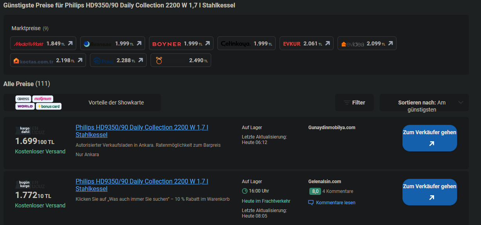Screen dimensions: 481x225
Task: Click the bugün kargo badge
Action: coord(25,184)
